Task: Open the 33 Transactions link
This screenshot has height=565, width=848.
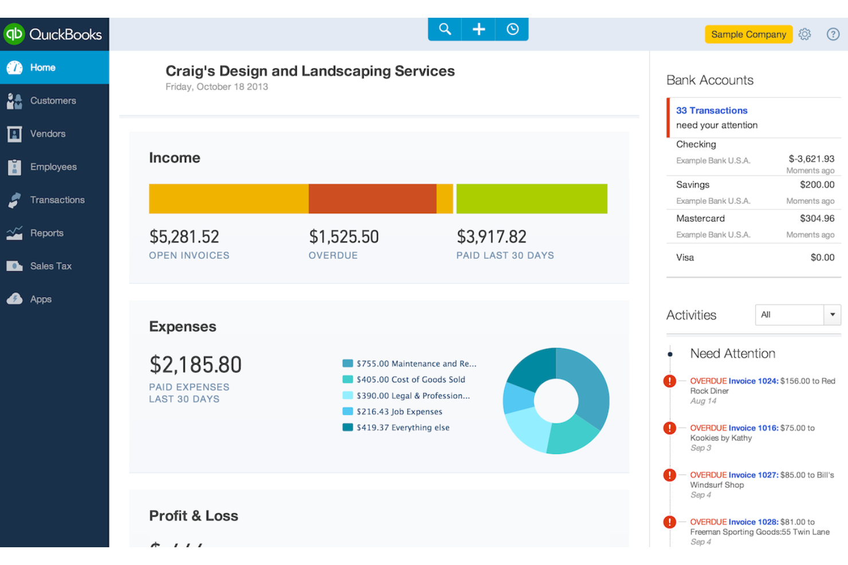Action: (x=712, y=110)
